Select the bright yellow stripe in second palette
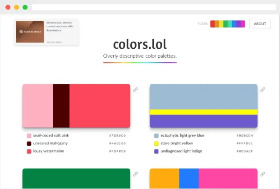280x189 pixels. (x=203, y=112)
